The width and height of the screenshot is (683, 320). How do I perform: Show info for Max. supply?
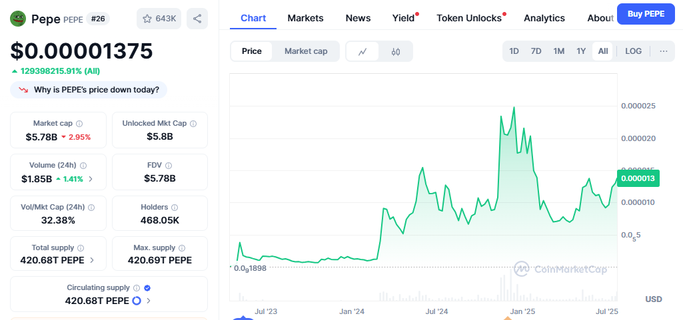click(x=182, y=248)
